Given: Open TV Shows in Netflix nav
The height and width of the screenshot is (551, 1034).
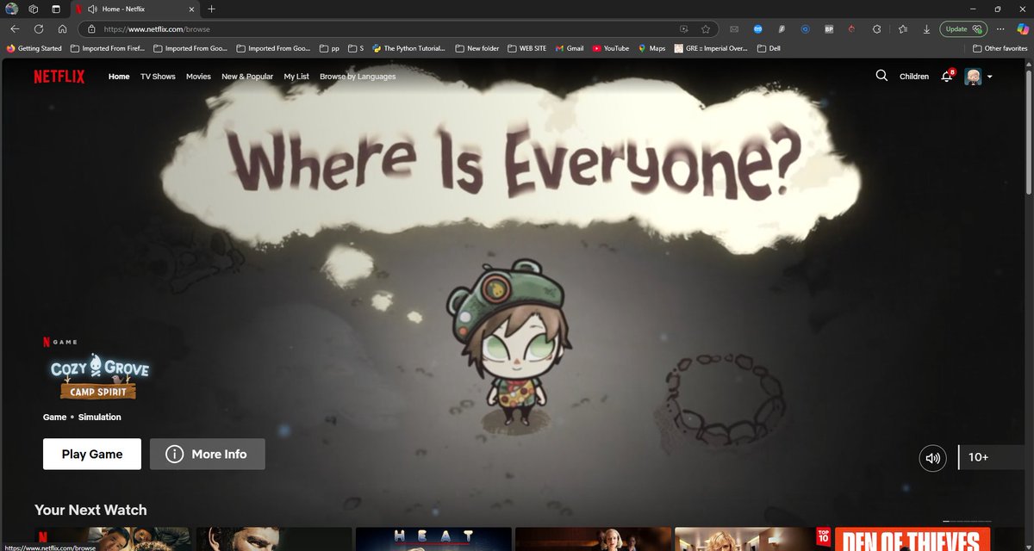Looking at the screenshot, I should 158,77.
